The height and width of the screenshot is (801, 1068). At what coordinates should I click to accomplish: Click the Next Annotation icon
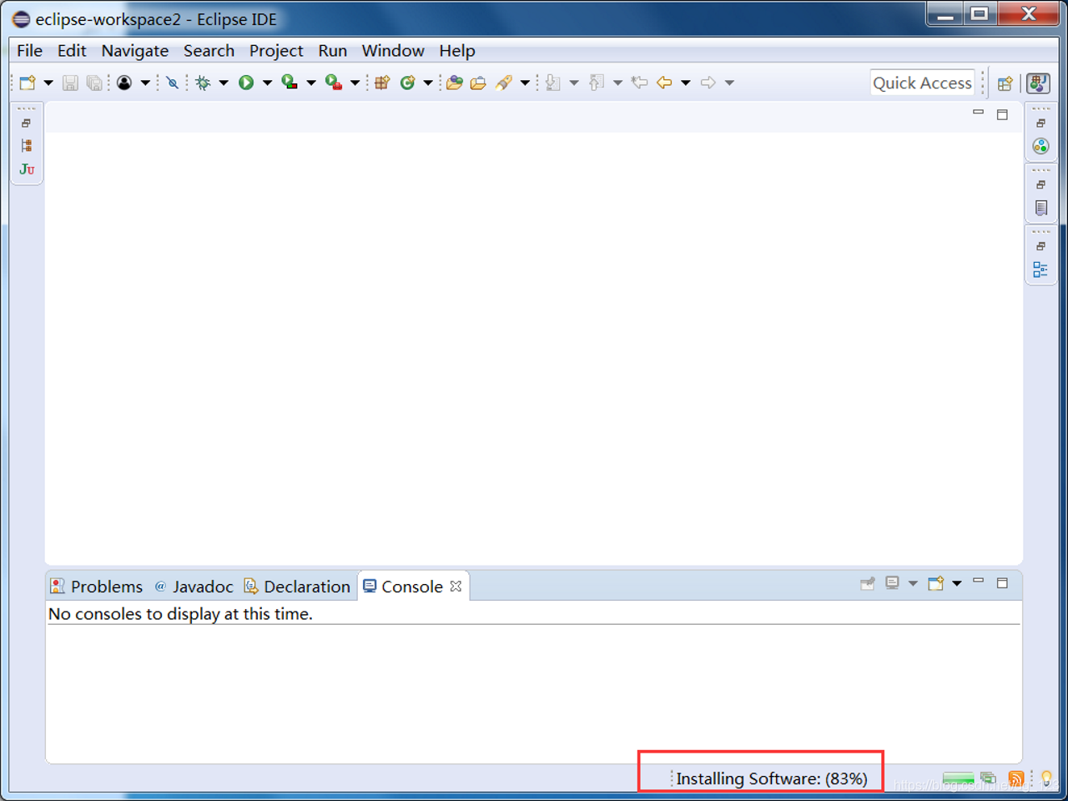[x=552, y=83]
